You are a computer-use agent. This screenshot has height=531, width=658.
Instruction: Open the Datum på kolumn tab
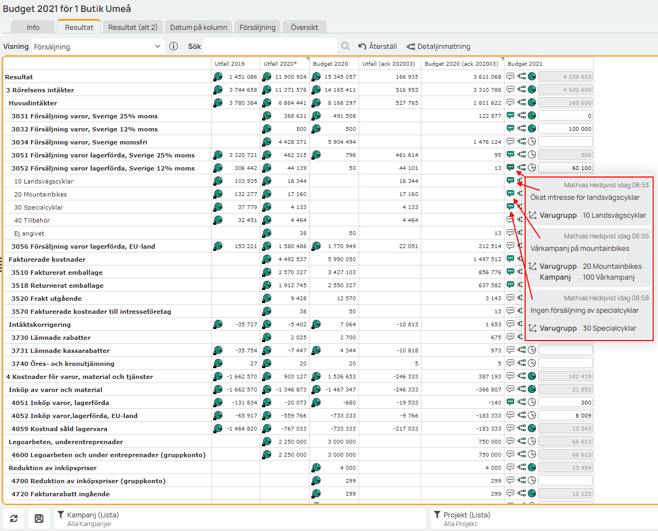coord(199,27)
